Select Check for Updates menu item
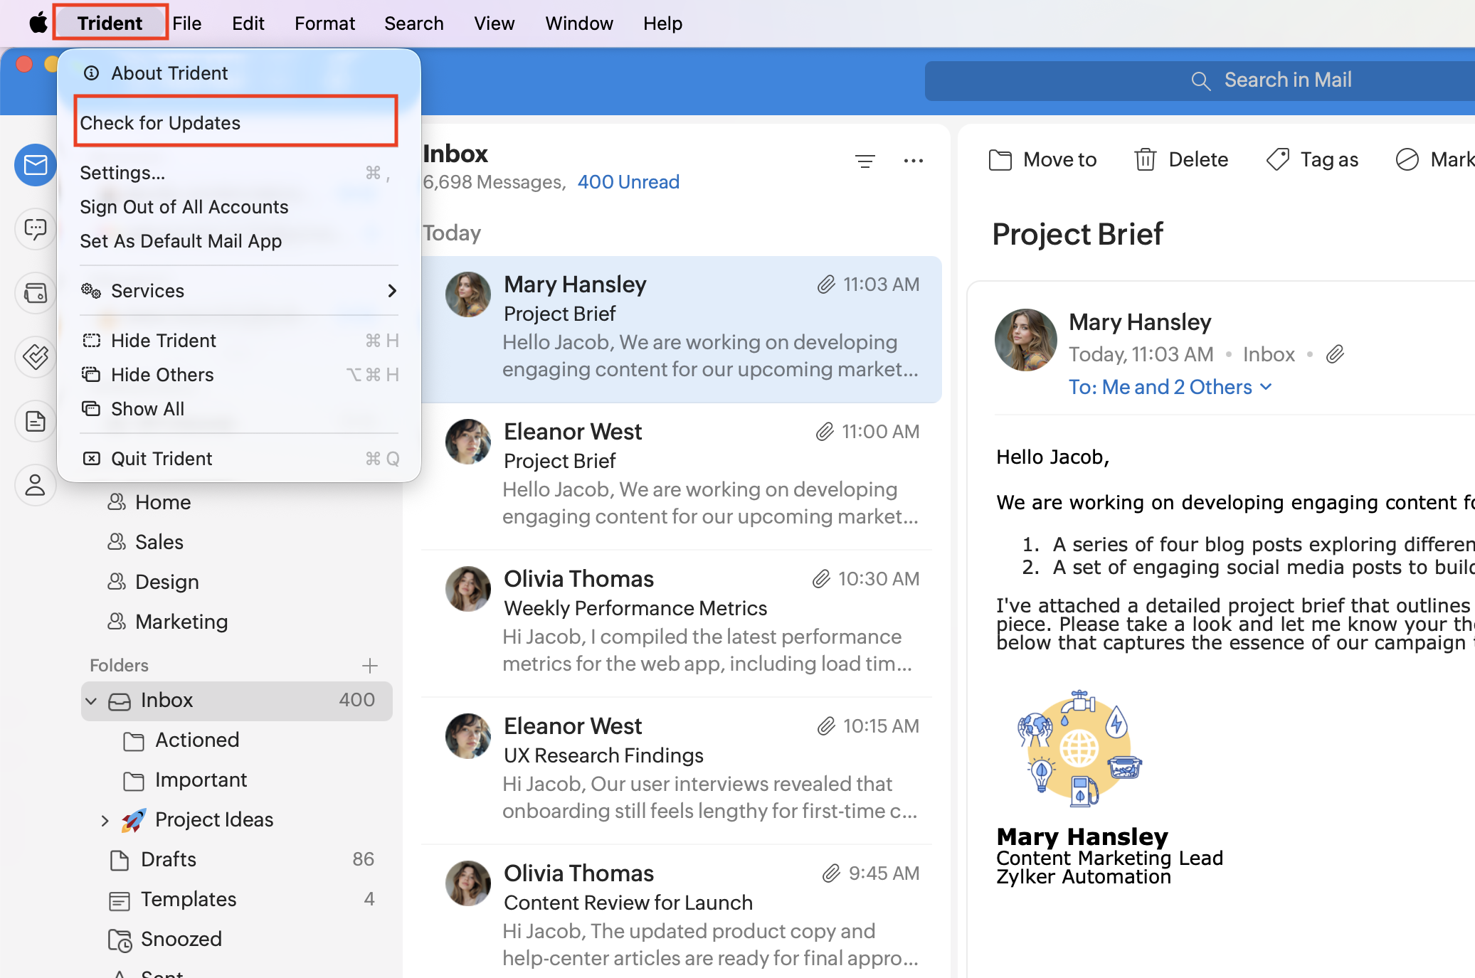 click(235, 123)
